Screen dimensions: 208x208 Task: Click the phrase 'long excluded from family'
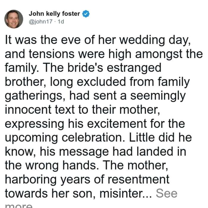pos(120,82)
